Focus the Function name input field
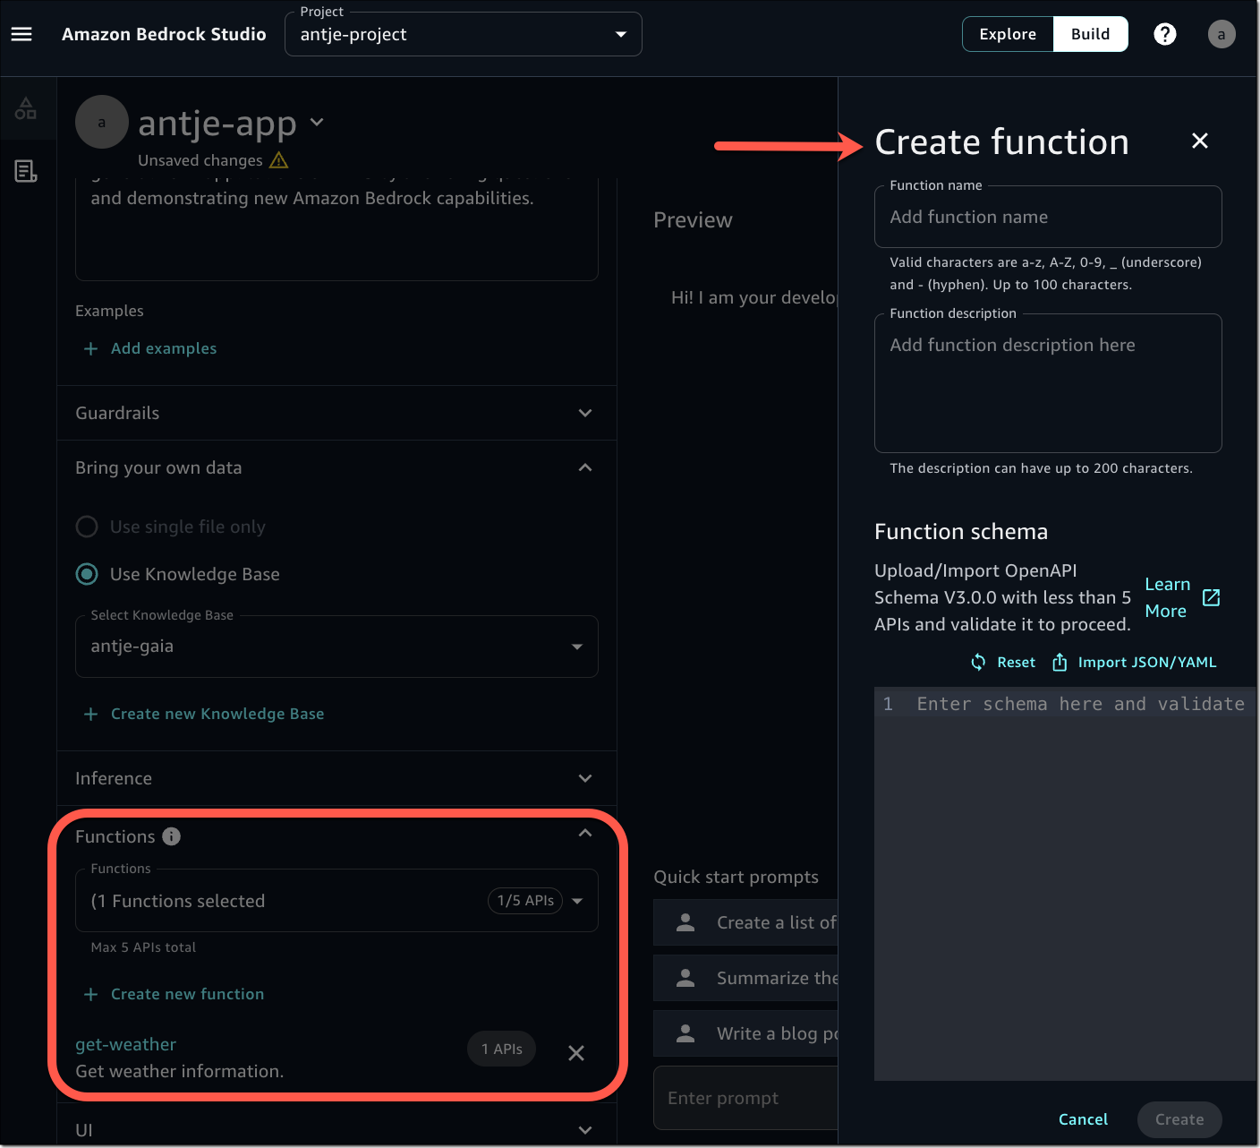 click(1048, 217)
